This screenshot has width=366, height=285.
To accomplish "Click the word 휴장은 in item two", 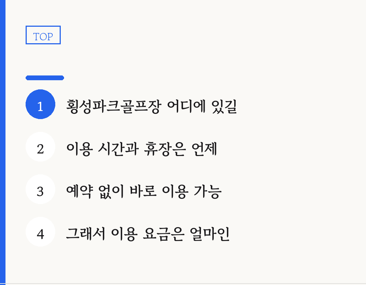I will click(x=165, y=149).
